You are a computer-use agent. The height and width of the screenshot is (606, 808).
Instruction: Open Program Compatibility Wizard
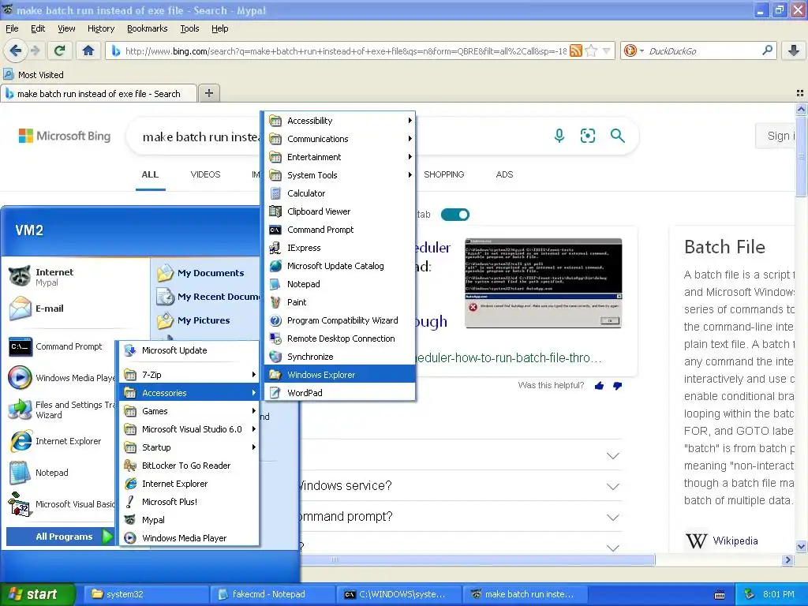point(339,320)
